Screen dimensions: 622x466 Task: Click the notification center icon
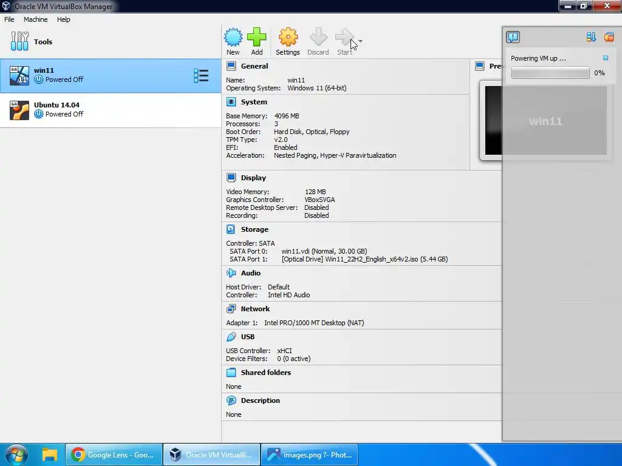(x=513, y=37)
